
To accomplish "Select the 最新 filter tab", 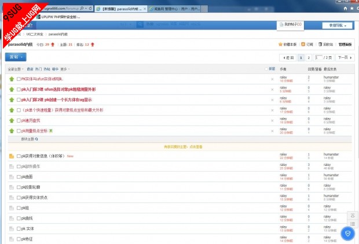I will click(x=30, y=69).
